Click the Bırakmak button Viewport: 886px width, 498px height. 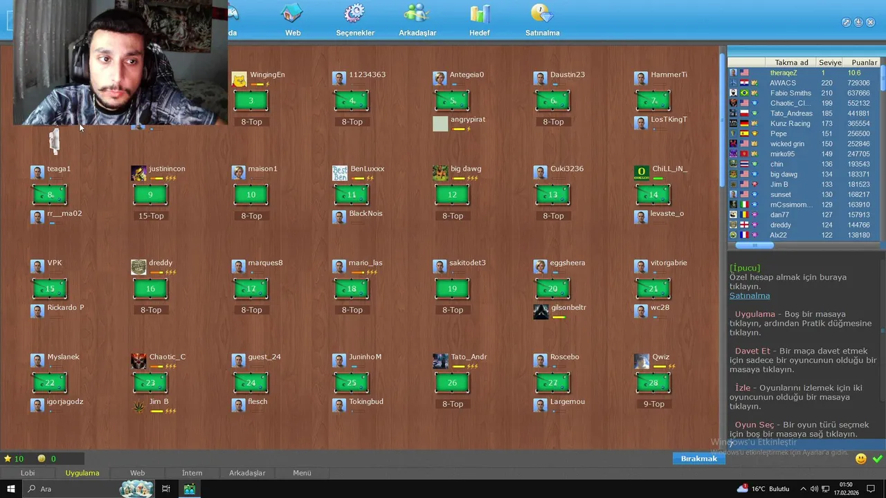click(698, 459)
